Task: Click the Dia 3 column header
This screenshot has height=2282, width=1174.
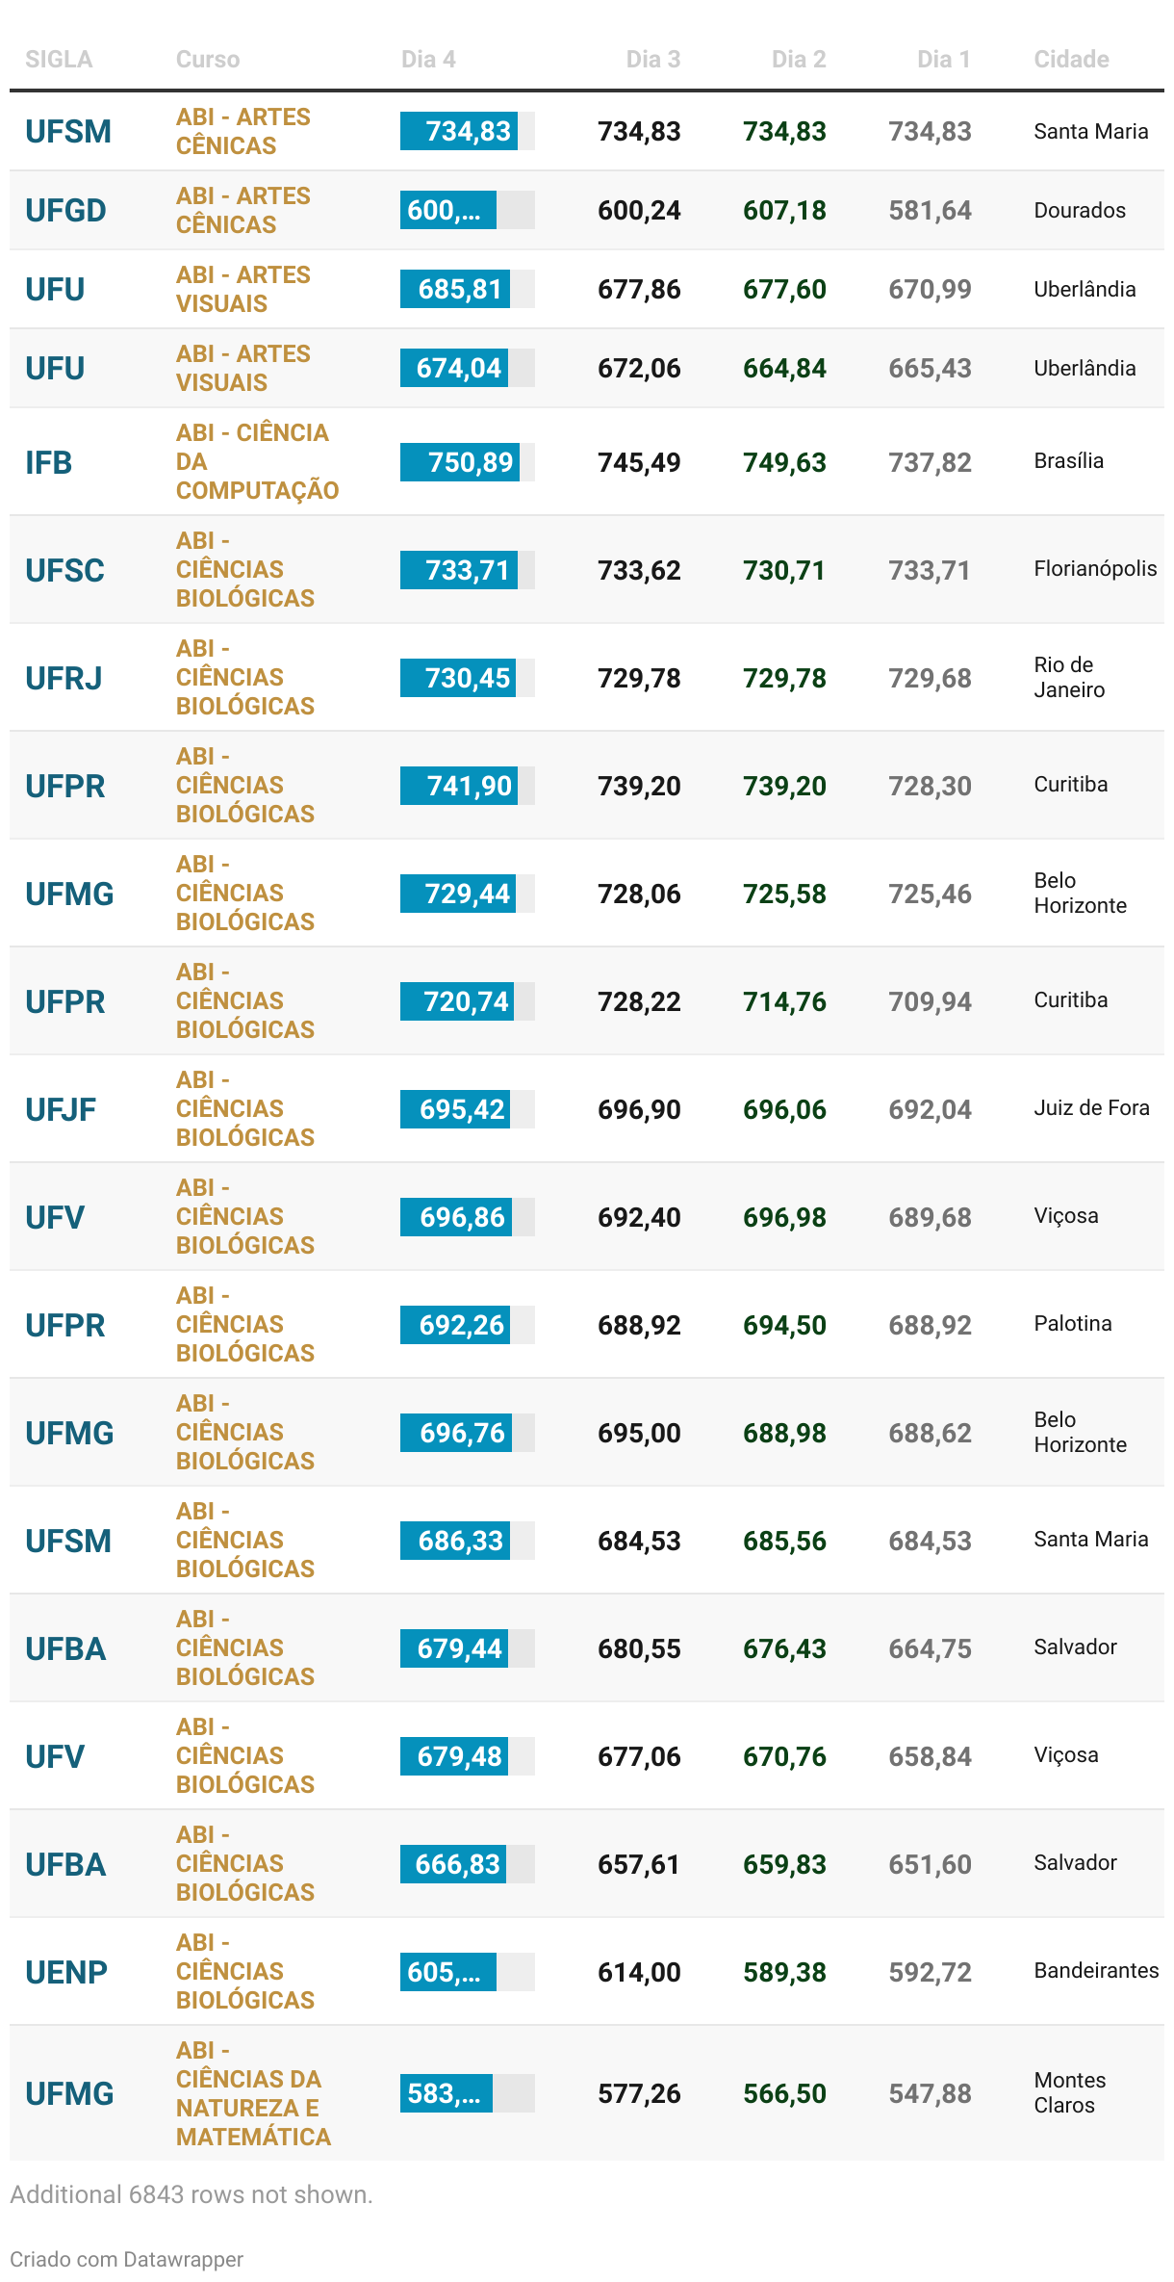Action: [653, 60]
